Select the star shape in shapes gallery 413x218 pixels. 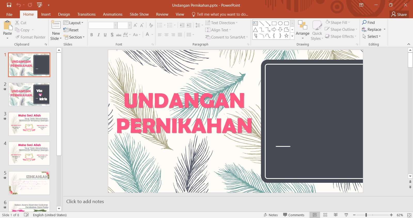point(286,36)
